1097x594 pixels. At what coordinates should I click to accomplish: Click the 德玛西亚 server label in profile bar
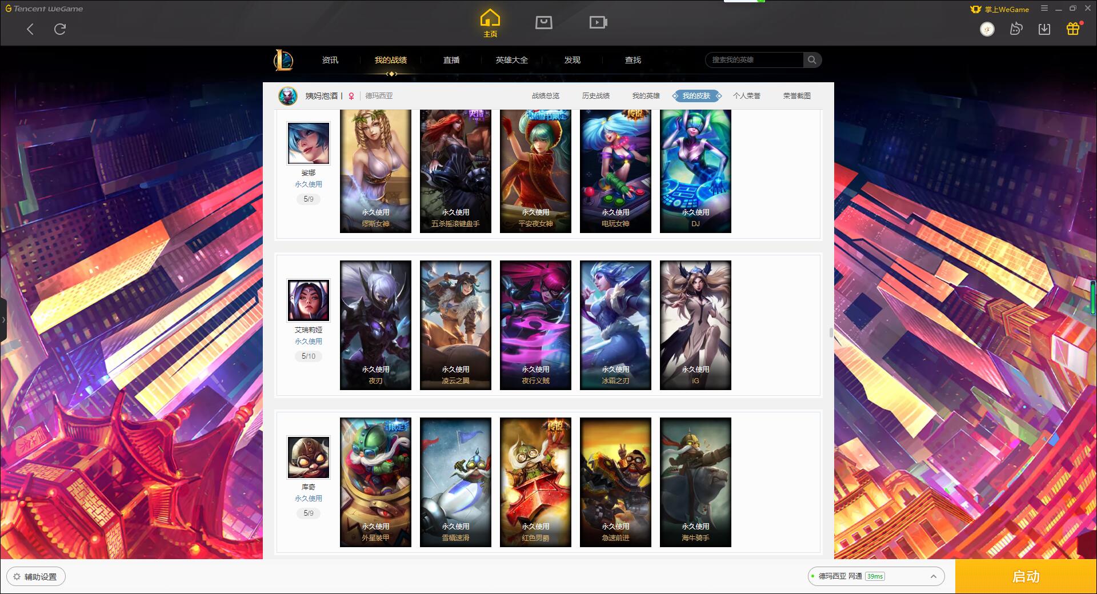tap(379, 96)
